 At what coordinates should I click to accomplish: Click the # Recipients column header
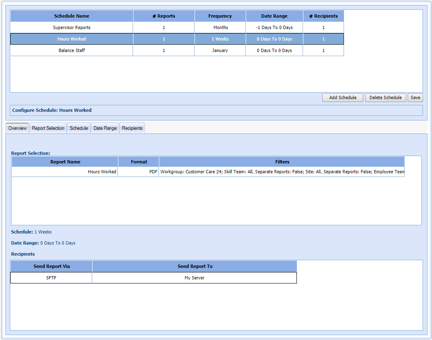[x=323, y=16]
